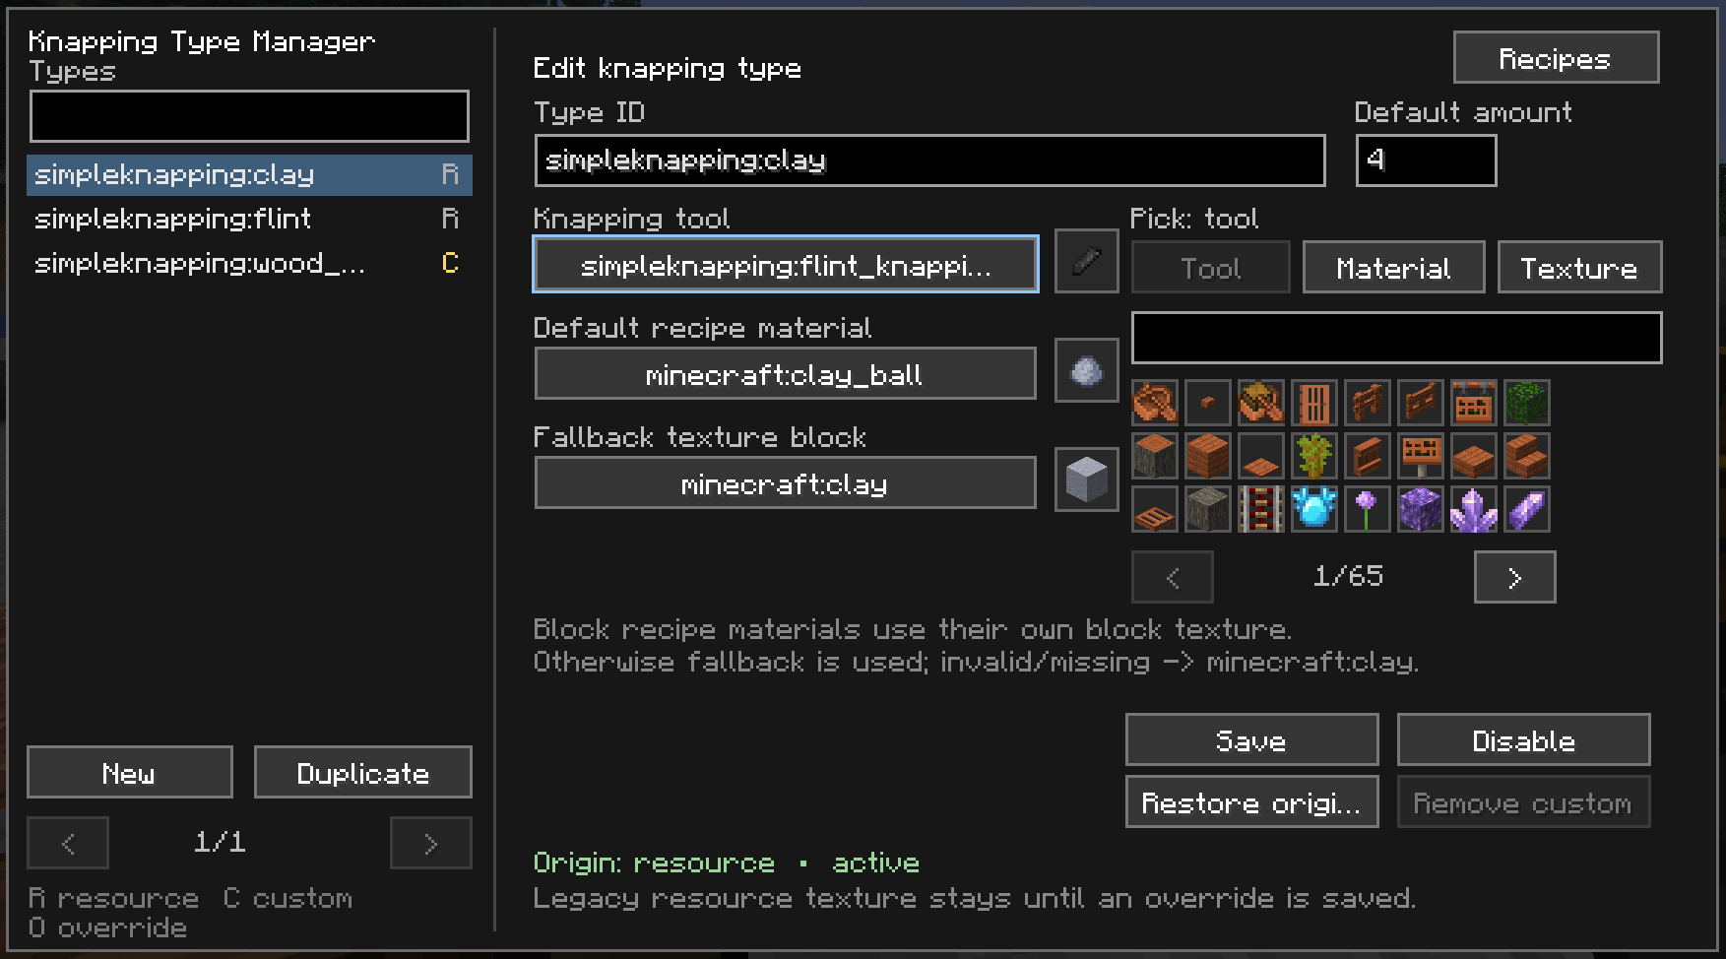Image resolution: width=1726 pixels, height=959 pixels.
Task: Disable the selected knapping type
Action: (1524, 739)
